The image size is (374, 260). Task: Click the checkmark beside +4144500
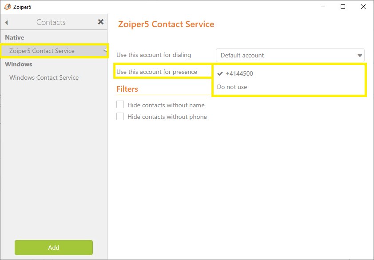point(220,73)
